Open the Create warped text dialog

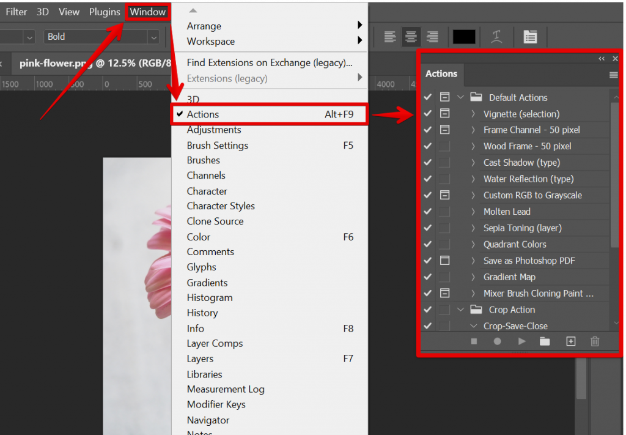[x=497, y=37]
